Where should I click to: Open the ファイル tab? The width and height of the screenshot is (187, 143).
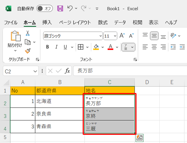pyautogui.click(x=11, y=22)
